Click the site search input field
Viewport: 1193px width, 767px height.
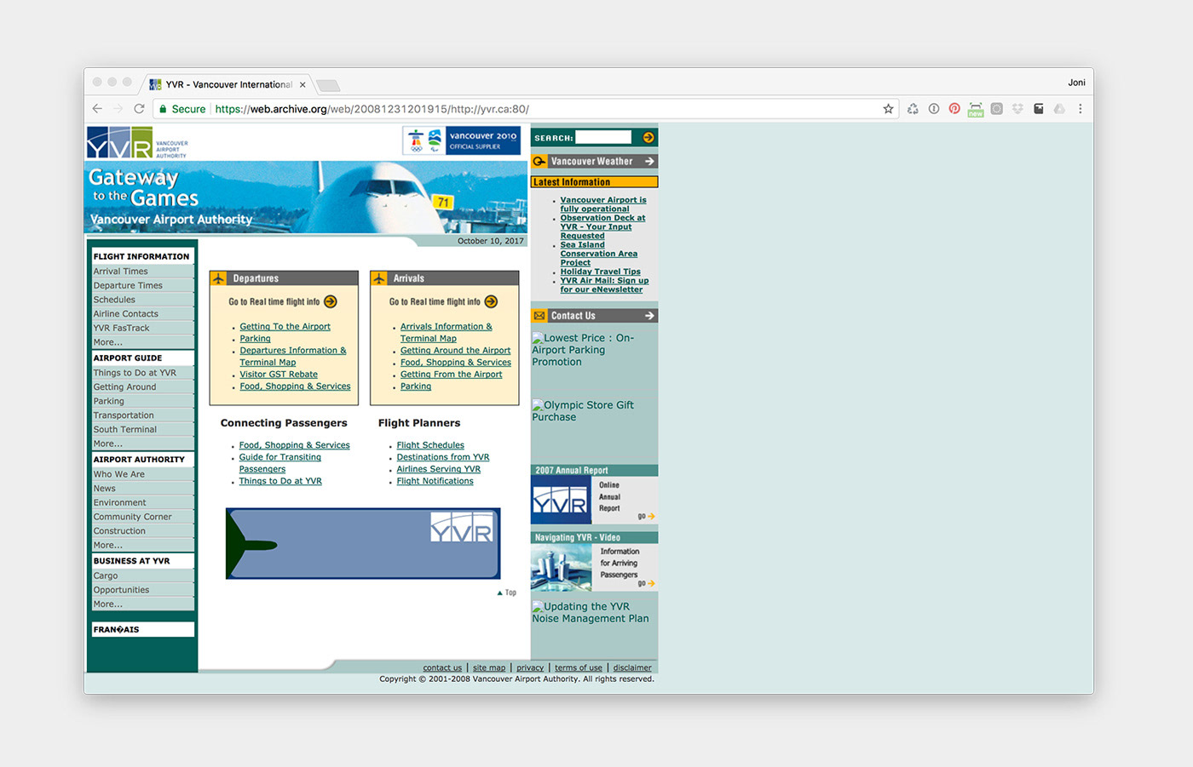click(603, 137)
